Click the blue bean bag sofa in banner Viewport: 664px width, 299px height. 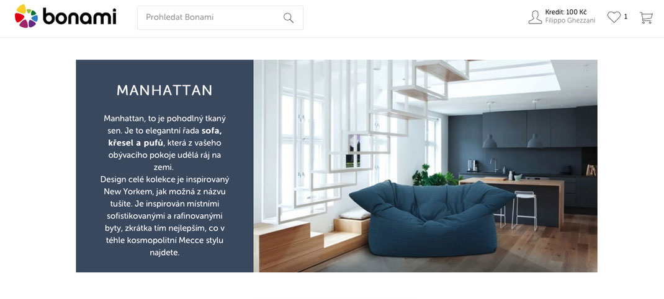(431, 219)
